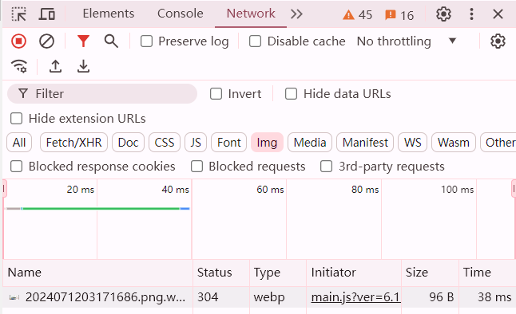Screen dimensions: 516x314
Task: Open the main.js?ver=6.1 initiator link
Action: coord(355,297)
